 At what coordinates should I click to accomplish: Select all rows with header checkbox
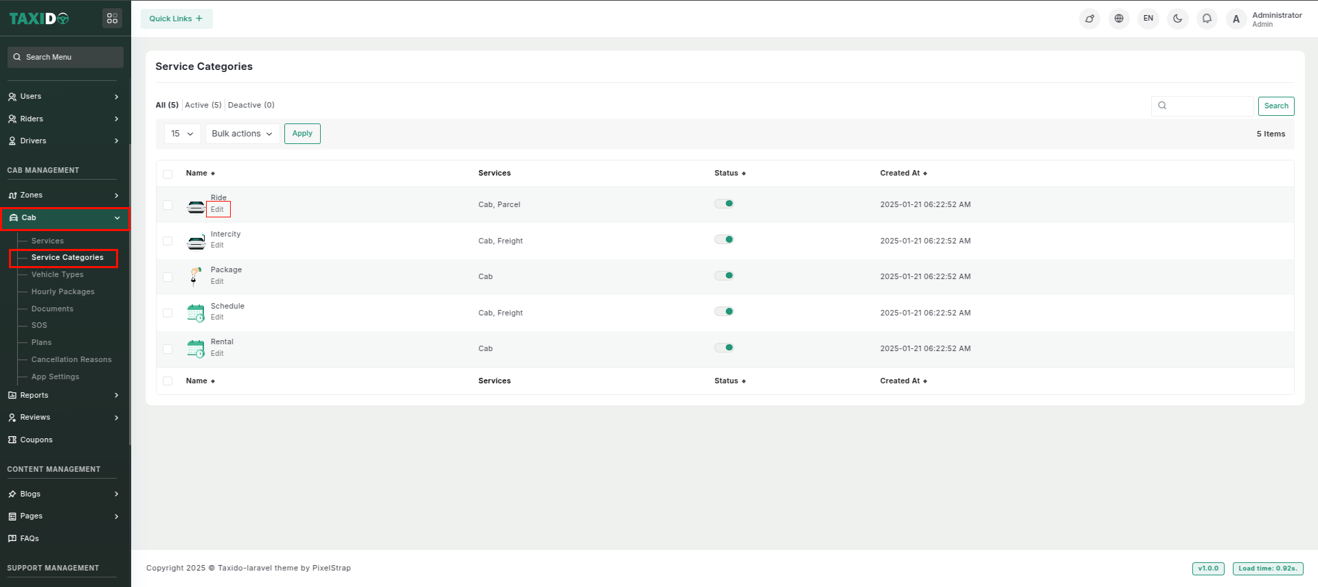(x=168, y=174)
